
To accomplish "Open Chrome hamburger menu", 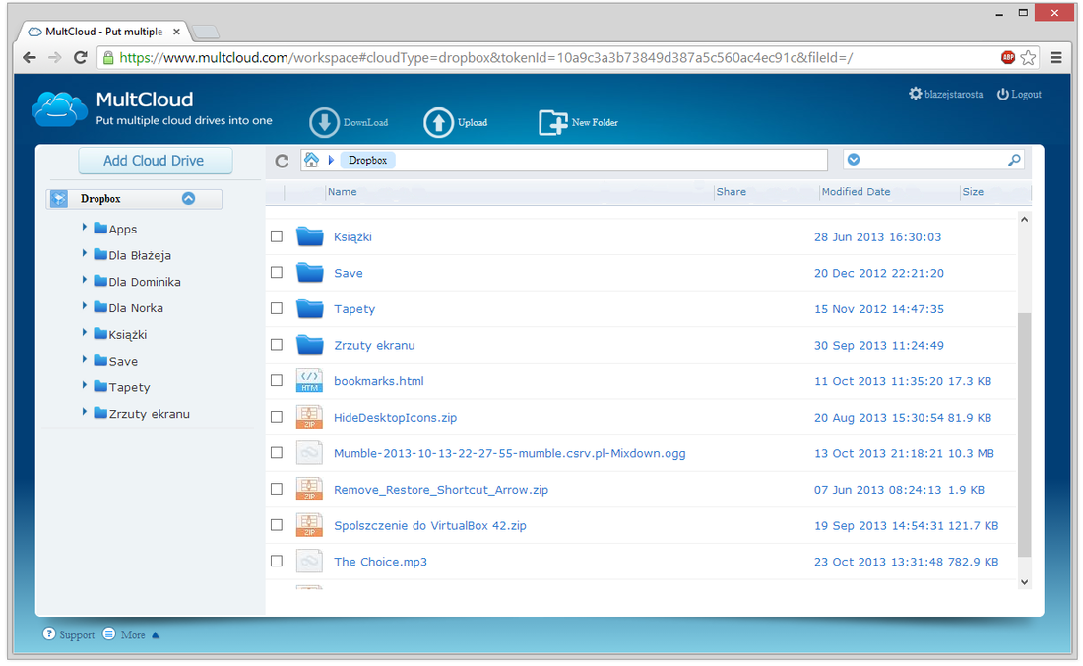I will tap(1056, 57).
